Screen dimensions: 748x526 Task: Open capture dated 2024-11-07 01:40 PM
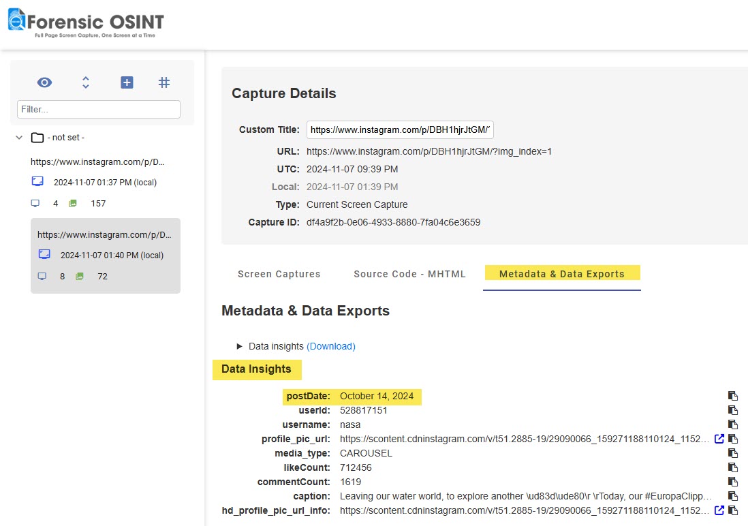click(x=112, y=256)
